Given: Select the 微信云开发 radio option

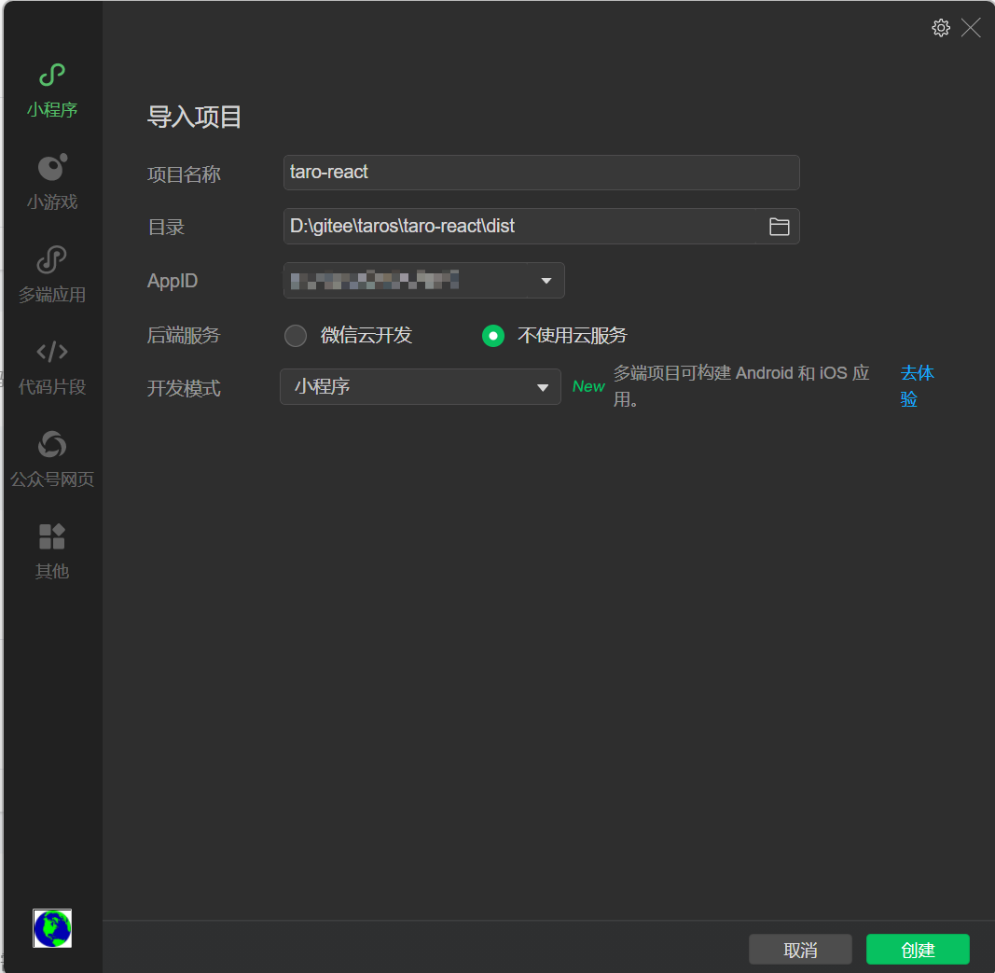Looking at the screenshot, I should [x=295, y=335].
